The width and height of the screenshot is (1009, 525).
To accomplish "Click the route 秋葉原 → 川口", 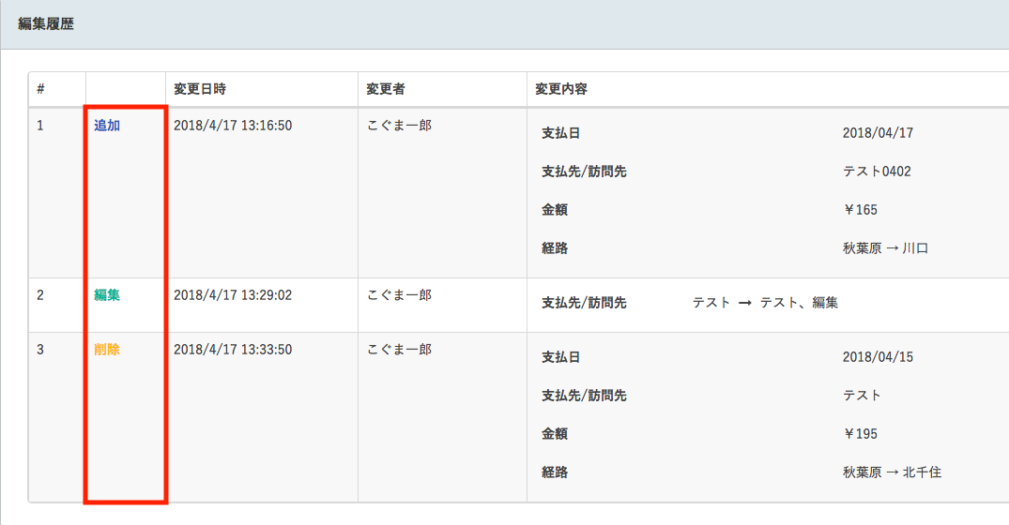I will coord(885,248).
